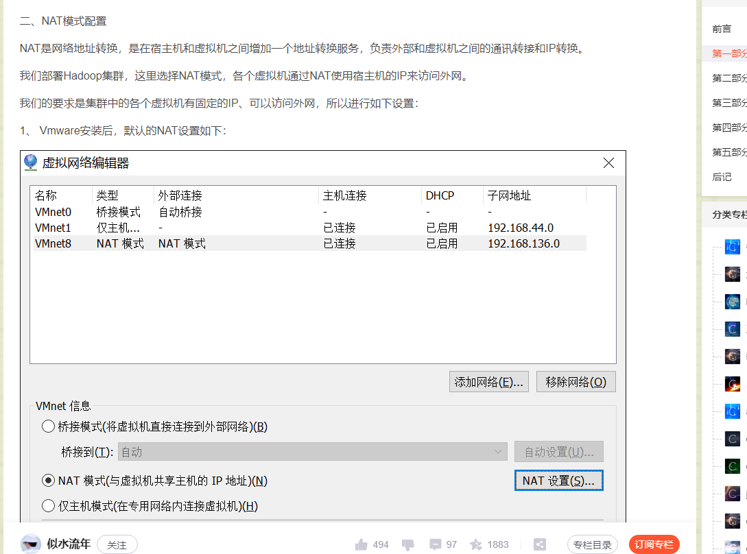Favorite the article with the star icon (1883)
This screenshot has width=747, height=554.
pos(475,544)
